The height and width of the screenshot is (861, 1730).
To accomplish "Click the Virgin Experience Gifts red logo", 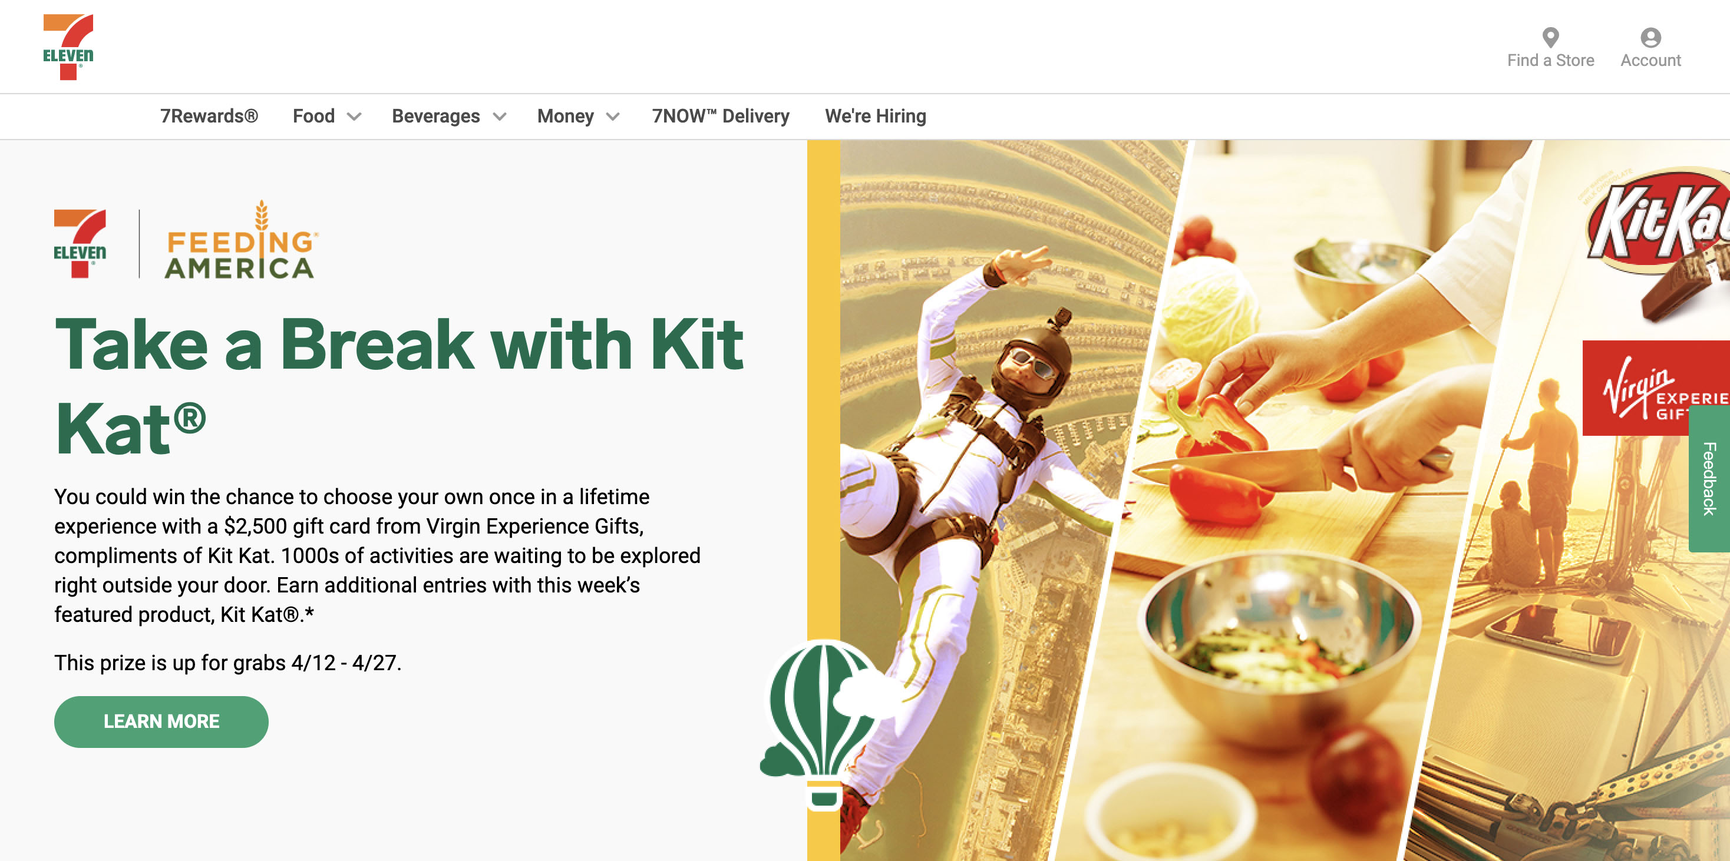I will (x=1655, y=389).
